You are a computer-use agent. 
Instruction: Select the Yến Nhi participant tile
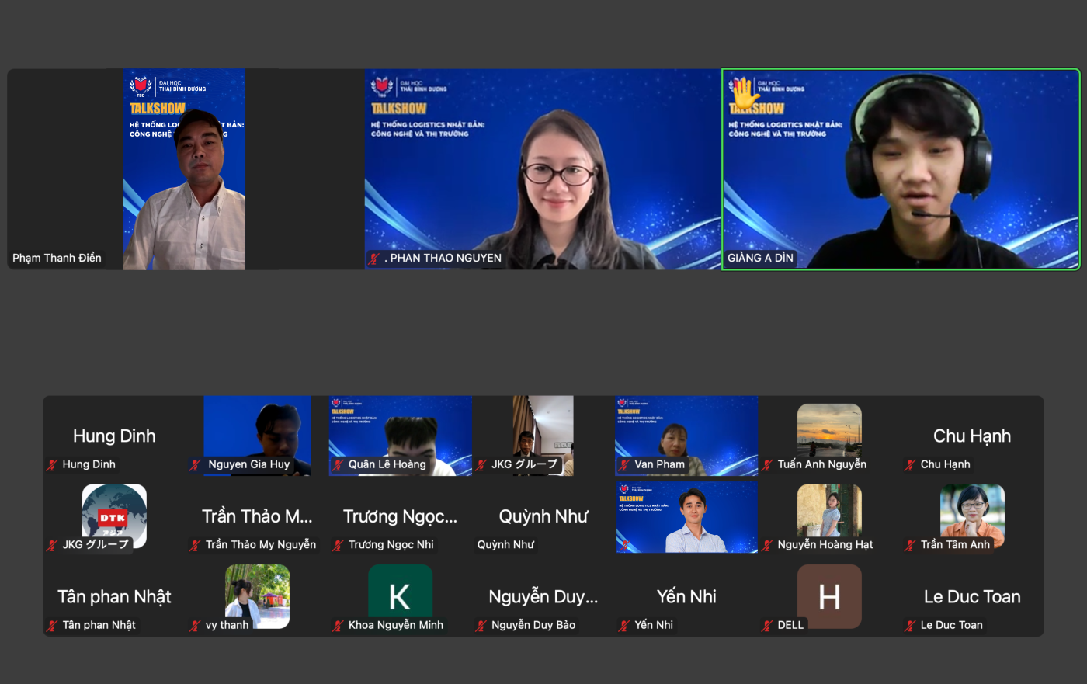686,596
